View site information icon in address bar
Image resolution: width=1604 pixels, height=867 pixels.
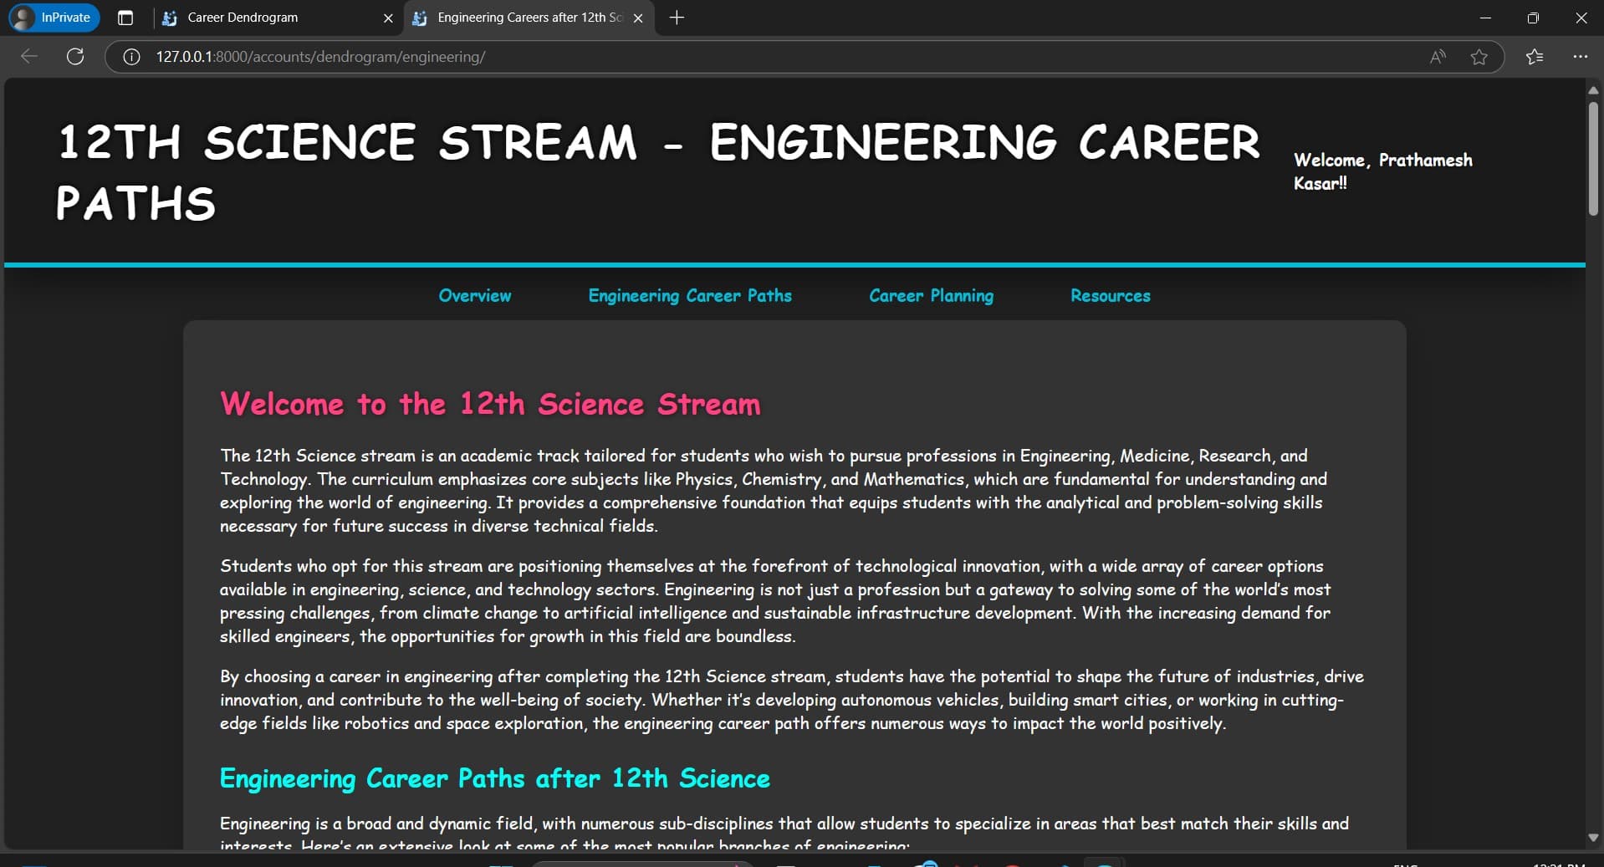131,57
